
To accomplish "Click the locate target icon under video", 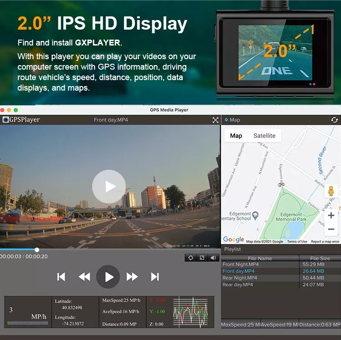I will click(191, 258).
